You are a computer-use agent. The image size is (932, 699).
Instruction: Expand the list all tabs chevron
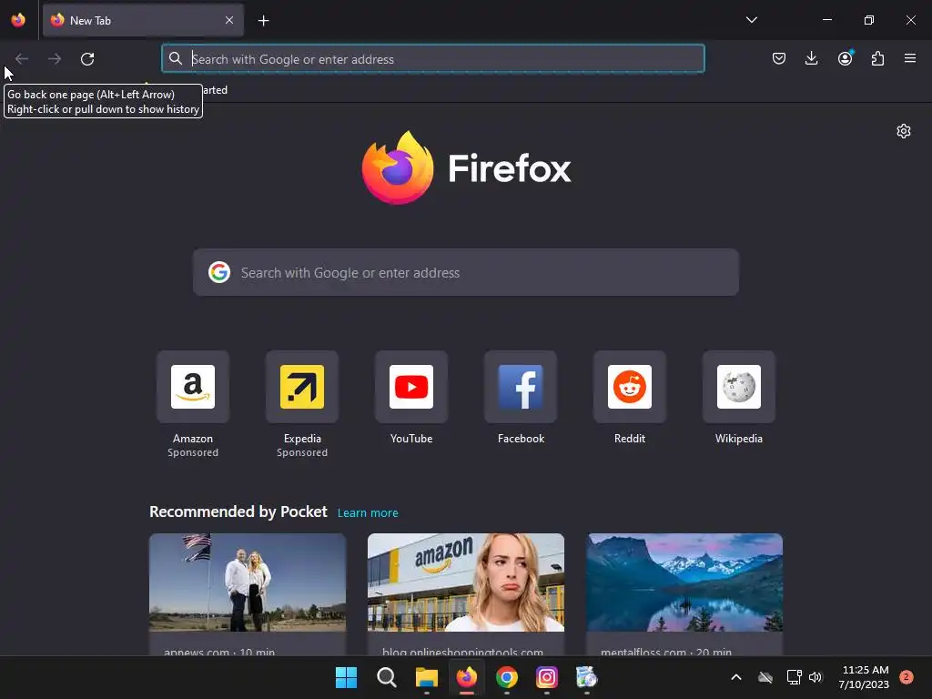pyautogui.click(x=751, y=20)
